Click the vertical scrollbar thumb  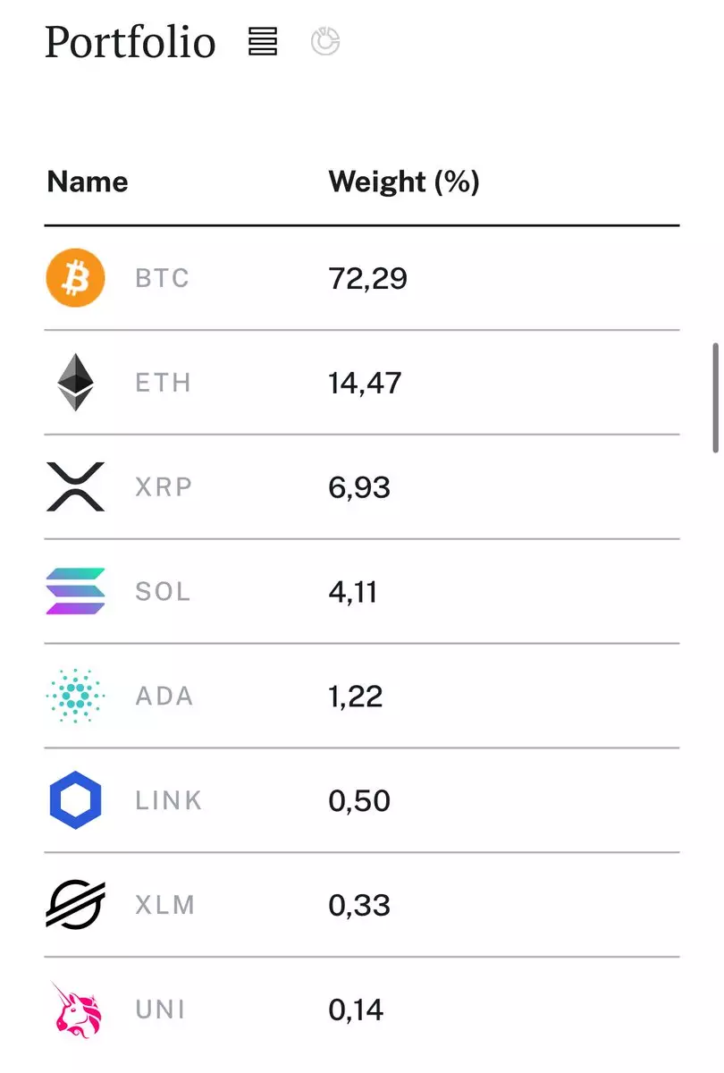click(715, 397)
